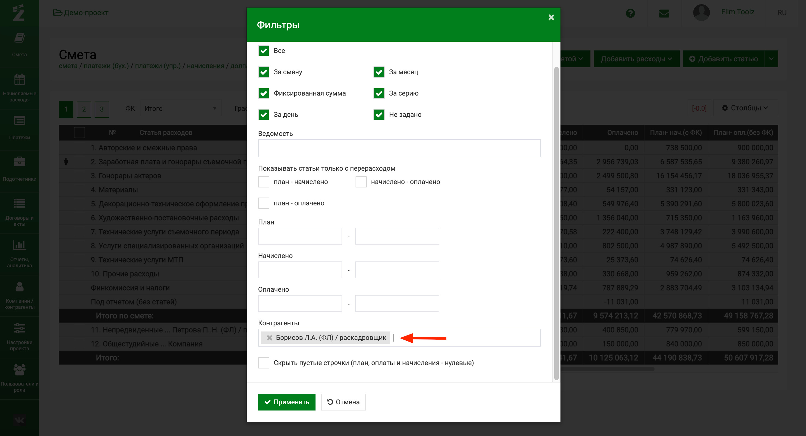Open Начисляемые расходы in the sidebar
This screenshot has width=806, height=436.
tap(19, 88)
